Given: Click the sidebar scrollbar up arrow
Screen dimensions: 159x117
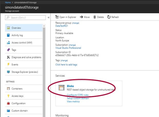Looking at the screenshot, I should tap(44, 26).
